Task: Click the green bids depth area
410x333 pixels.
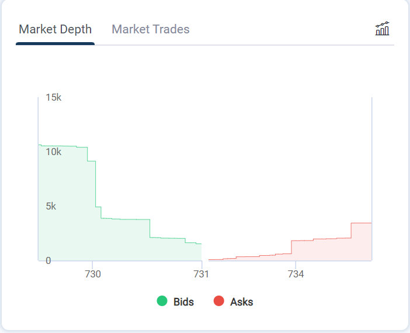Action: tap(117, 240)
